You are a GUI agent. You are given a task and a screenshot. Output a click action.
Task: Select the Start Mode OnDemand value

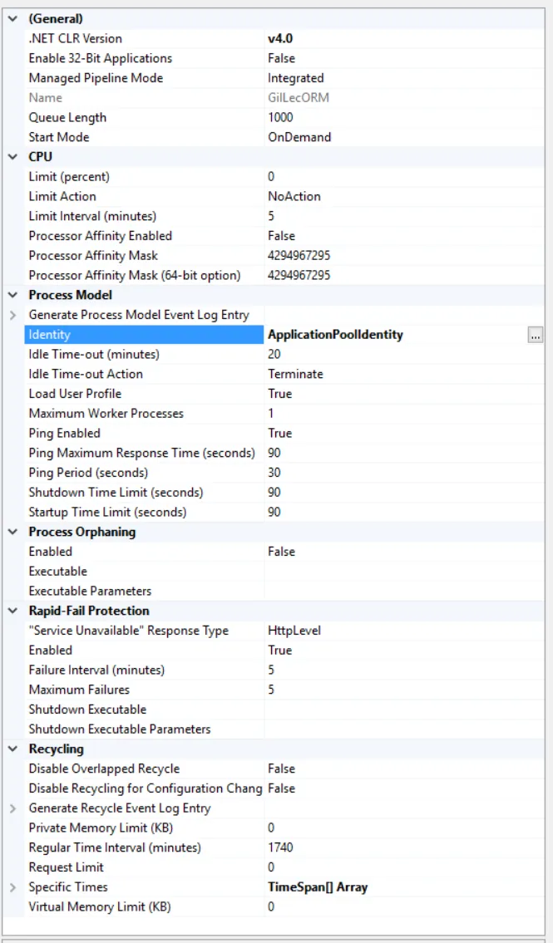pos(299,137)
